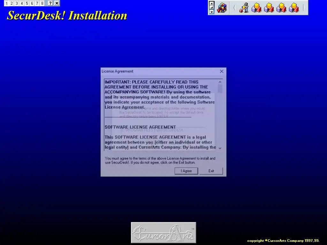Click the SOFTWARE LICENSE AGREEMENT heading text

coord(140,127)
